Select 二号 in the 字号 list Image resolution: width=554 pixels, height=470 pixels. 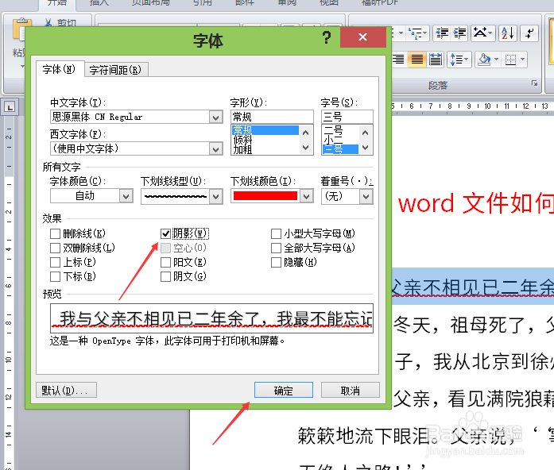tap(340, 130)
